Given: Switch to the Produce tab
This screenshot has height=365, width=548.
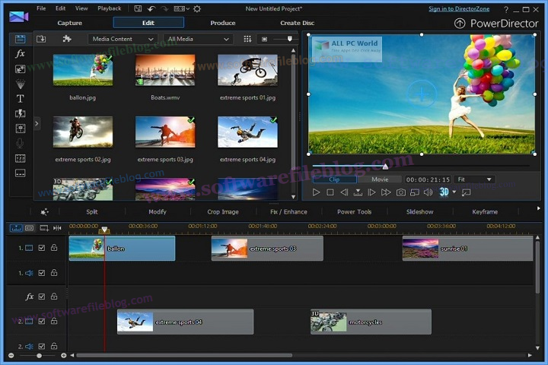Looking at the screenshot, I should point(223,23).
